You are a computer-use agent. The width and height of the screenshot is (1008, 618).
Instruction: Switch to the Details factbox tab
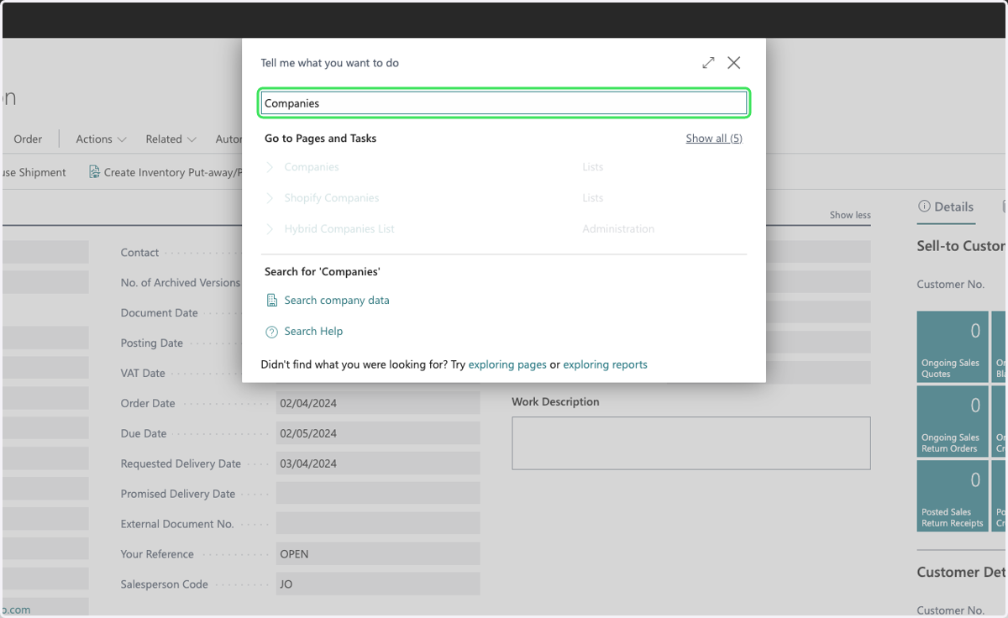tap(946, 207)
